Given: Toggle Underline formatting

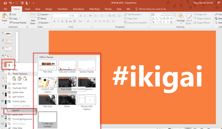Looking at the screenshot, I should tap(62, 22).
